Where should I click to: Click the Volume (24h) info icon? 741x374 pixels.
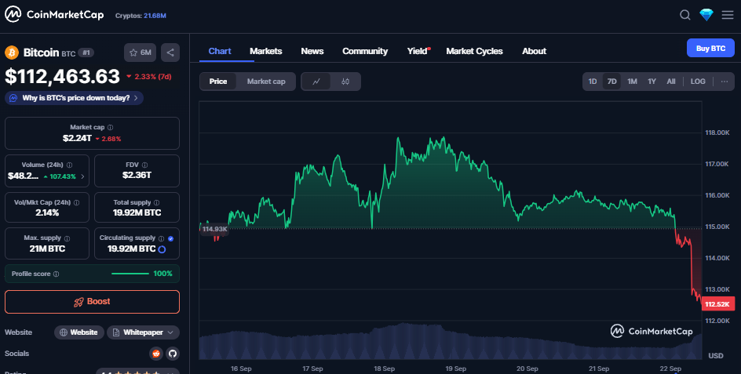coord(69,165)
